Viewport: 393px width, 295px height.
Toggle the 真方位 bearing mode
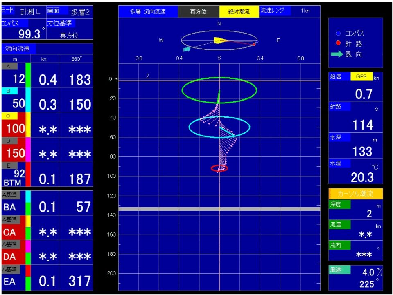click(x=199, y=12)
